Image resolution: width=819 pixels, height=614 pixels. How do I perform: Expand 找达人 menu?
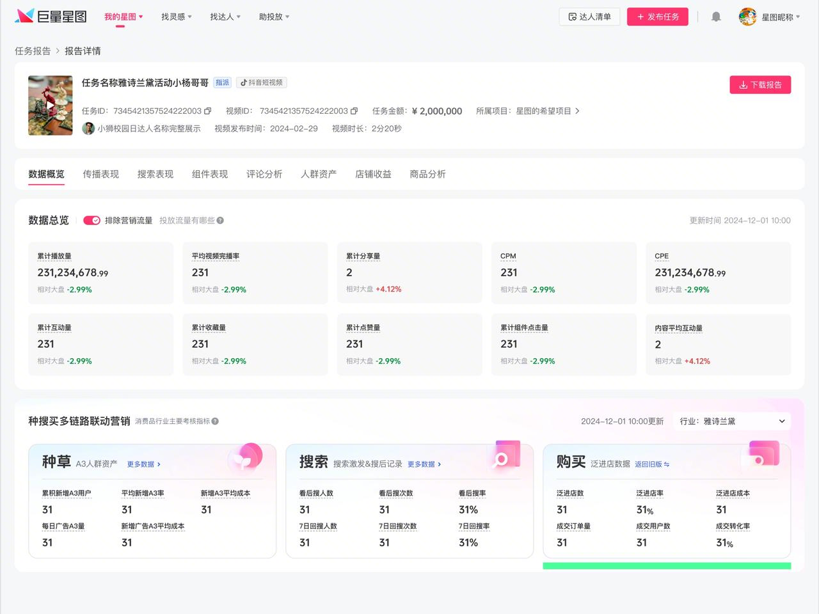click(225, 17)
